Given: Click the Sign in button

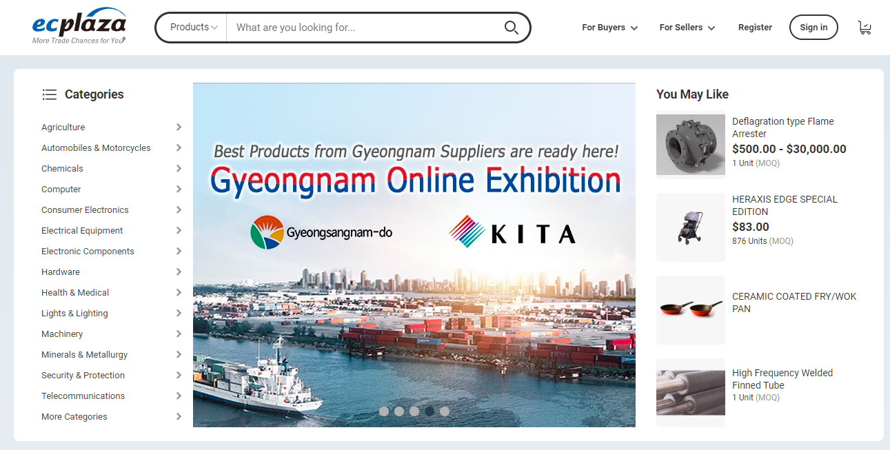Looking at the screenshot, I should [813, 28].
